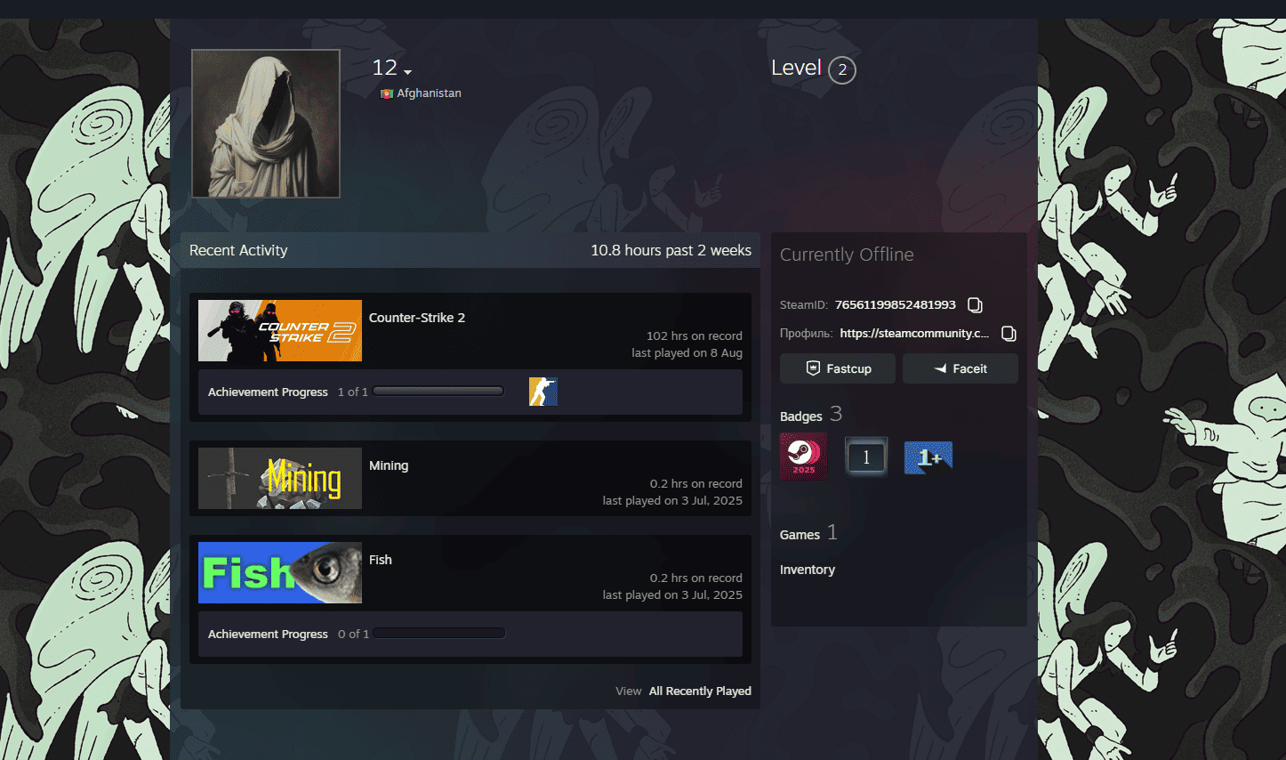Open the Mining game banner
This screenshot has width=1286, height=760.
pyautogui.click(x=280, y=478)
